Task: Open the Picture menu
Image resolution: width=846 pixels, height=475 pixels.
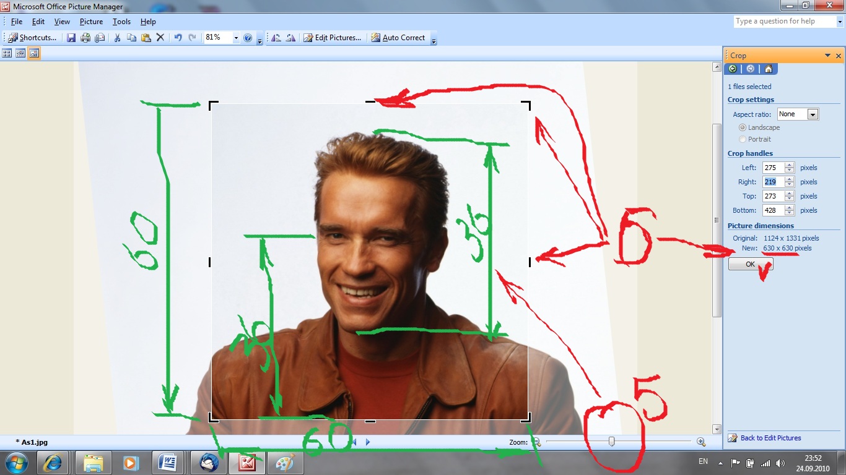Action: (x=91, y=22)
